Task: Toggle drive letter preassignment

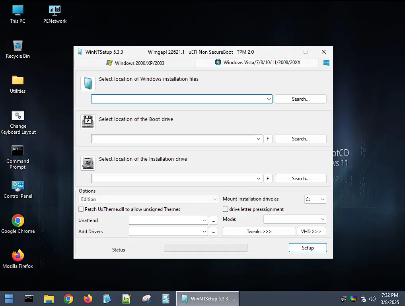Action: (x=225, y=209)
